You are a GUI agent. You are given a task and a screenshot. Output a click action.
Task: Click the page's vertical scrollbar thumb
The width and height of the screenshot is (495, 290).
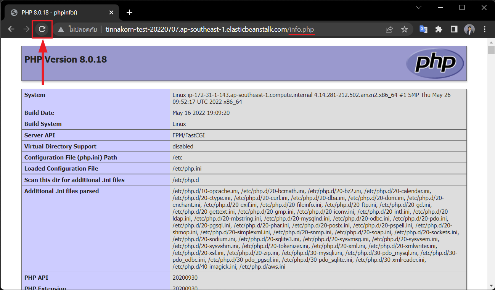(491, 50)
